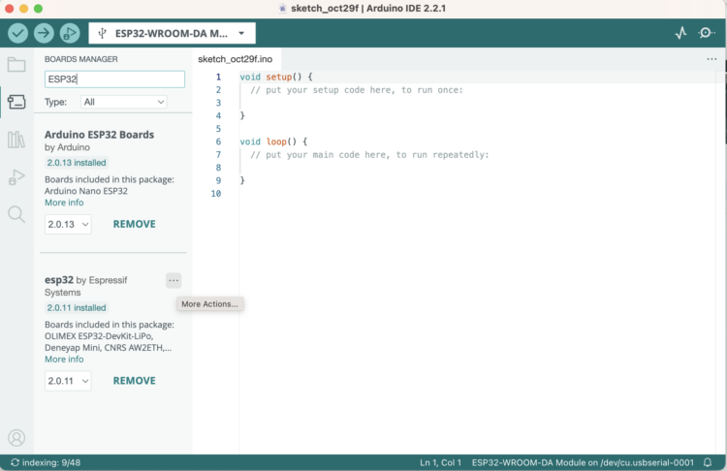Start the Debug toolbar button
Image resolution: width=727 pixels, height=471 pixels.
[x=69, y=33]
